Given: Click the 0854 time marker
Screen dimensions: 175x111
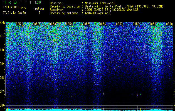Looking at the screenshot, I should coord(69,24).
